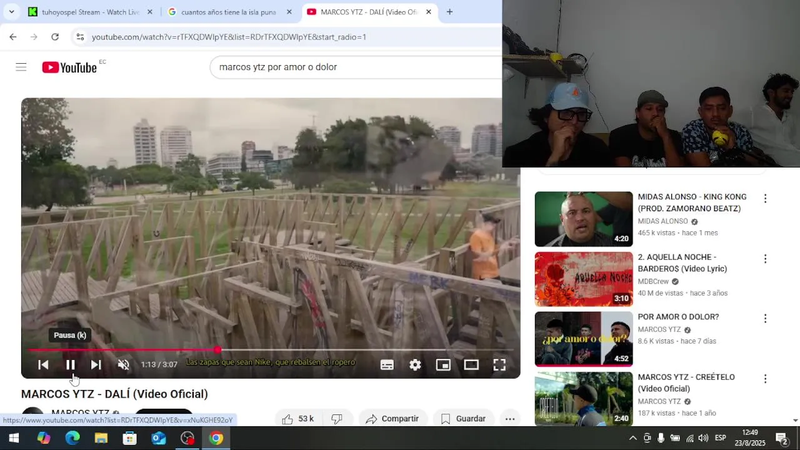Share the video with Compartir

coord(392,419)
